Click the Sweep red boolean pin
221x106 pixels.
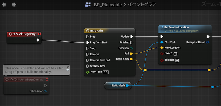coord(162,54)
